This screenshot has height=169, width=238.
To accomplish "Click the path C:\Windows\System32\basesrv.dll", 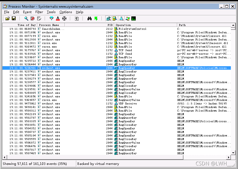I will click(203, 43).
